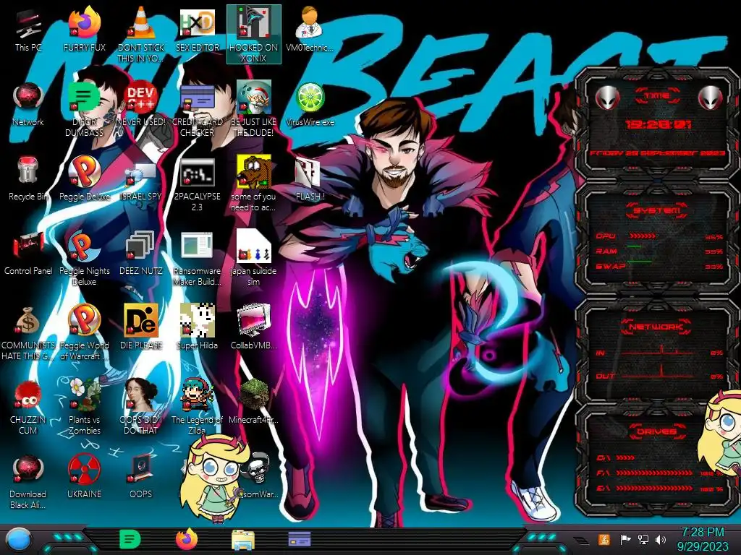The image size is (741, 555).
Task: Open the UKRAINE radiation symbol shortcut
Action: (x=84, y=477)
